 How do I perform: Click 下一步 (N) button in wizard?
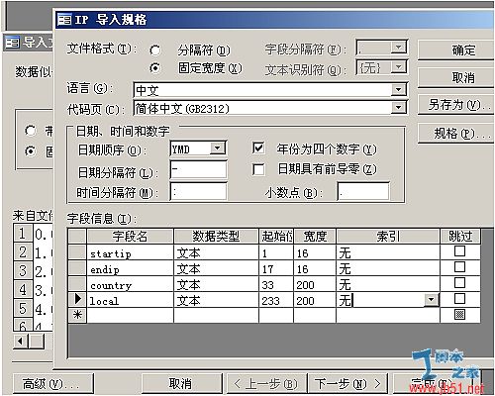pyautogui.click(x=347, y=383)
